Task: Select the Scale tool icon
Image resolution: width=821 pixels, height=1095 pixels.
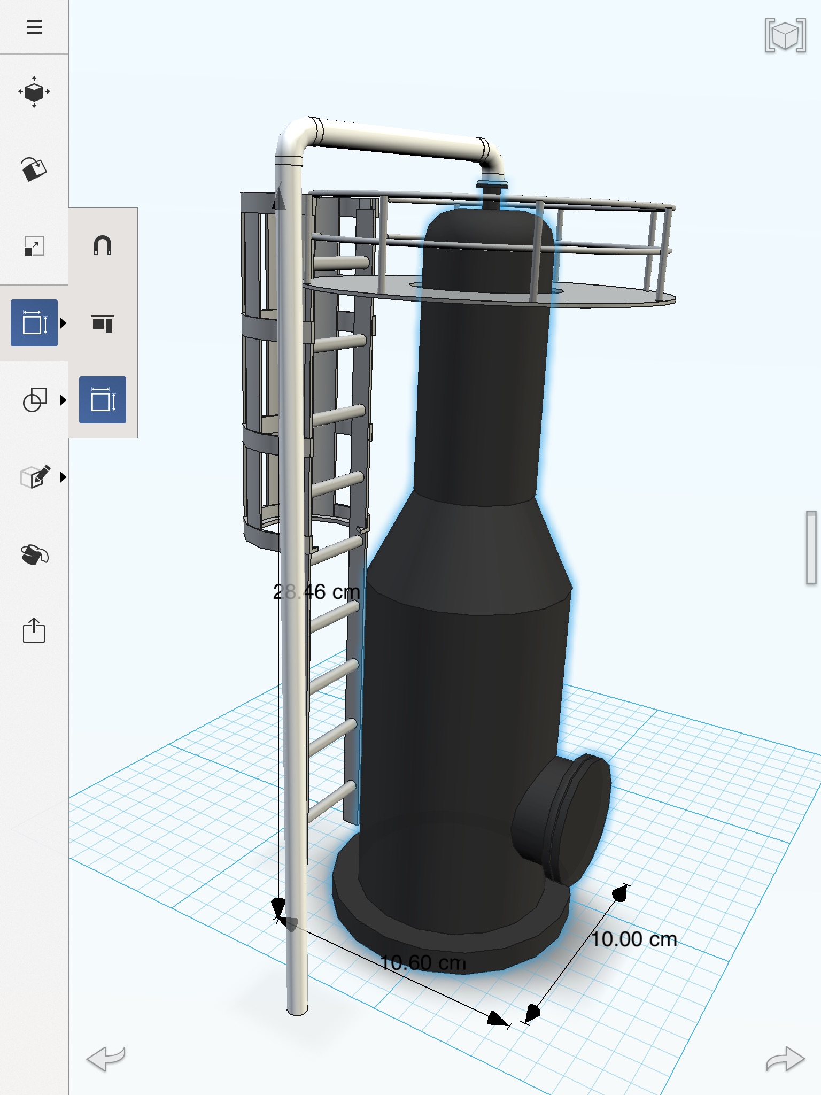Action: [x=34, y=246]
